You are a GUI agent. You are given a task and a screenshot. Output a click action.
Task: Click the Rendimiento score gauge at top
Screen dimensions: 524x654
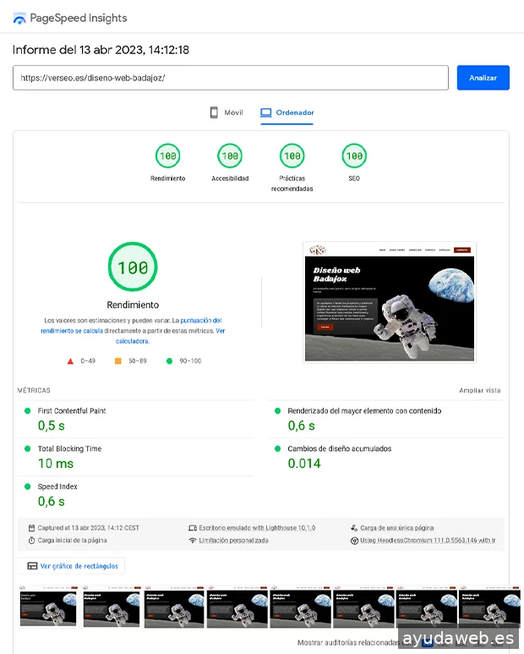(x=167, y=156)
